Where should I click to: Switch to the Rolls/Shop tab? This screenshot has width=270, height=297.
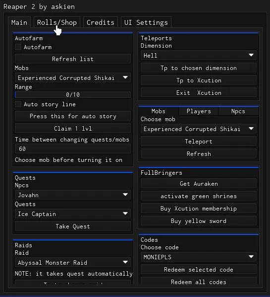coord(57,22)
